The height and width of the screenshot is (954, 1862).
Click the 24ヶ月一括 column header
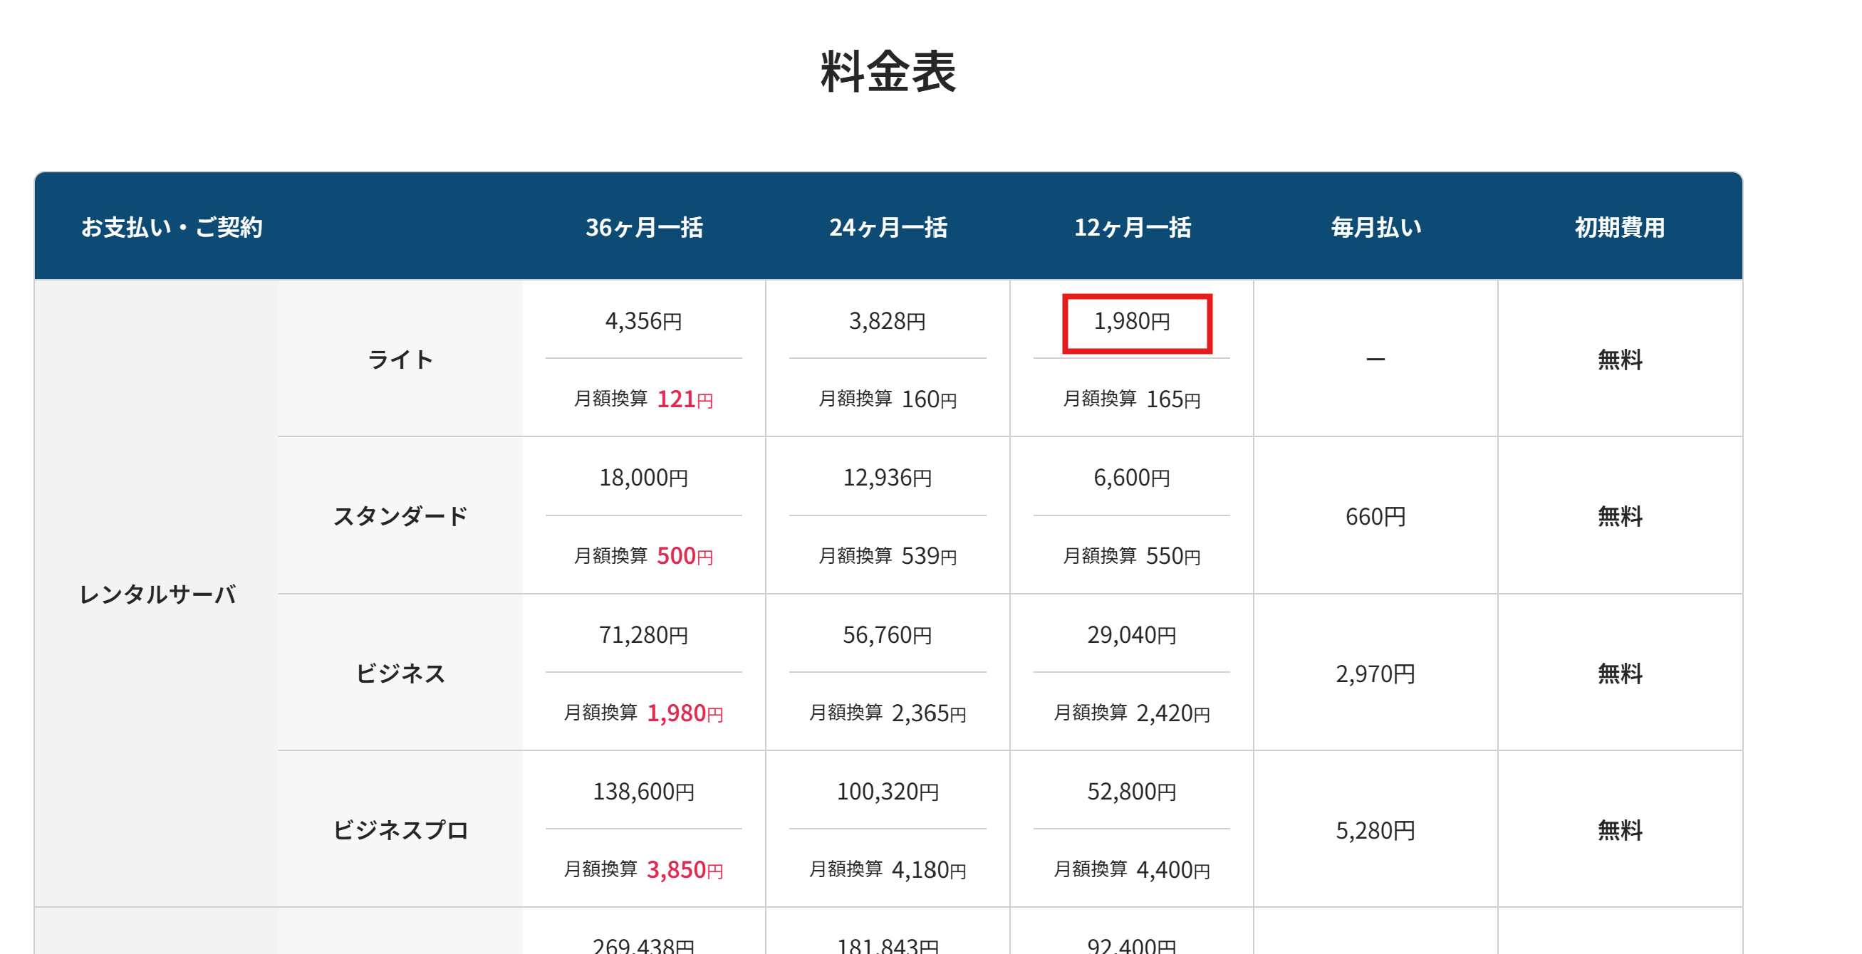point(888,228)
